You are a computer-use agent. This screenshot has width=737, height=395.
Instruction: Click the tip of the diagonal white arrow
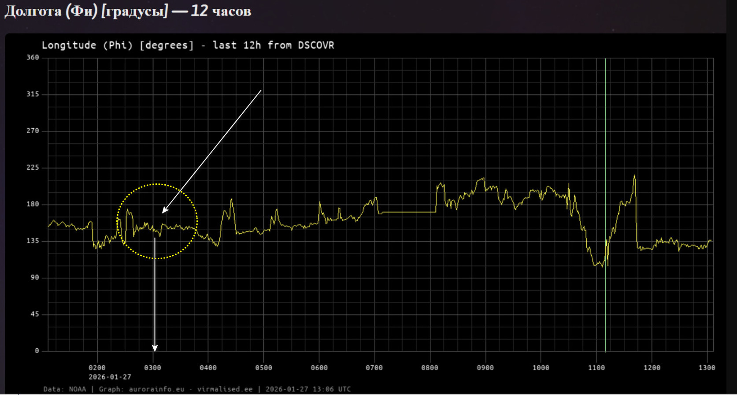[163, 212]
